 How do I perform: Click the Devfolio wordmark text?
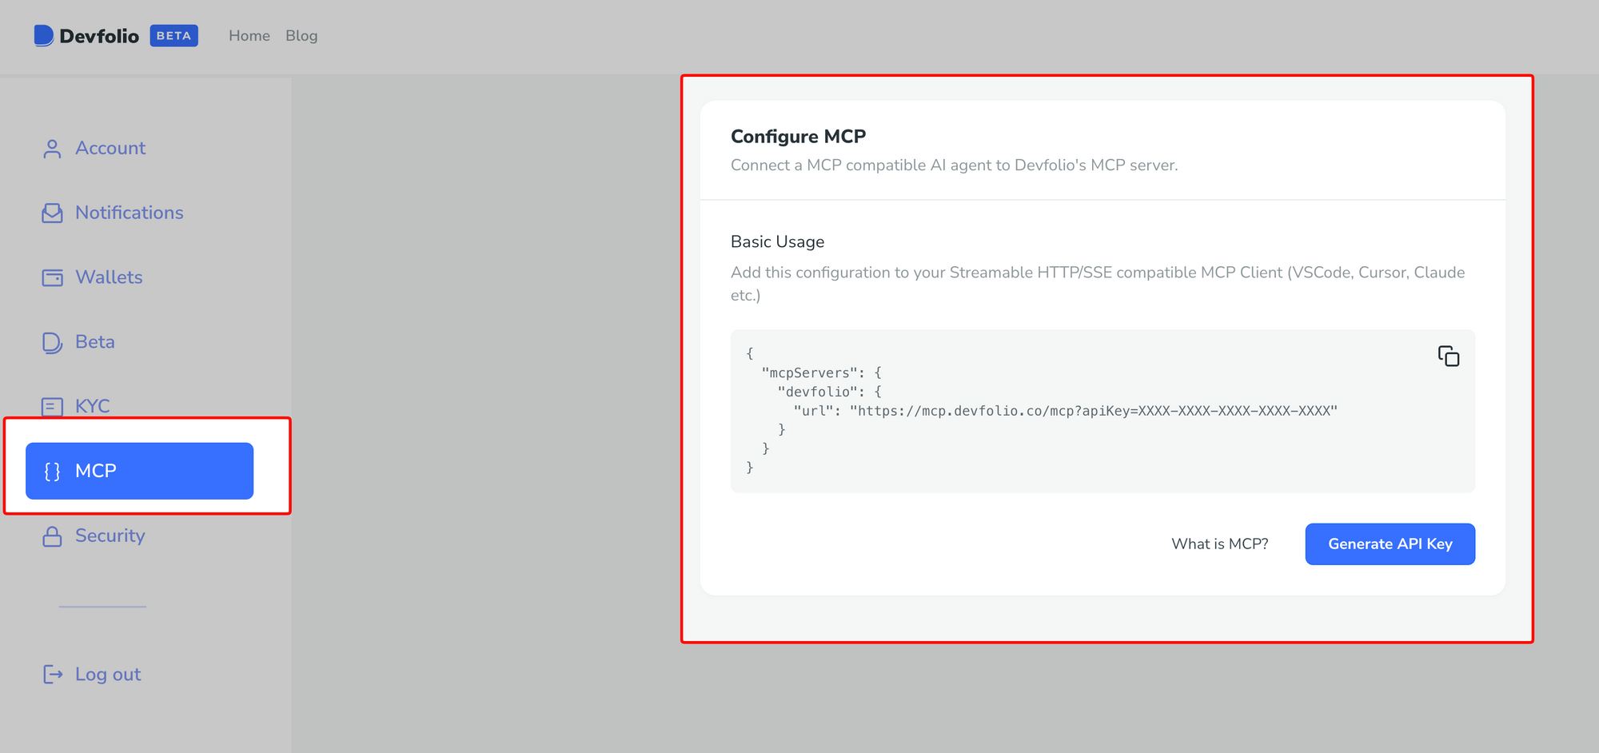(99, 36)
